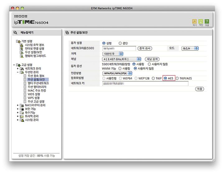Expand the 네트워크 관리 tree node

coord(17,69)
